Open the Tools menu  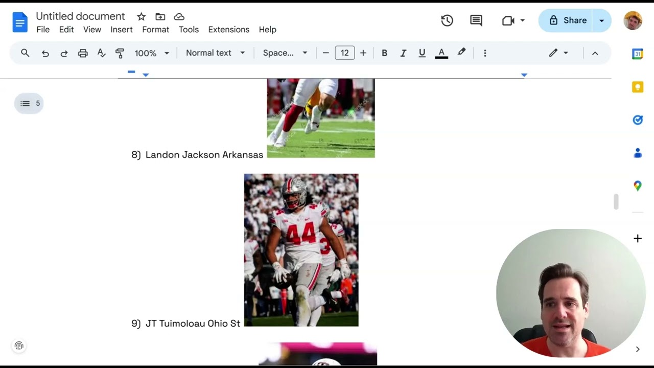pos(189,30)
